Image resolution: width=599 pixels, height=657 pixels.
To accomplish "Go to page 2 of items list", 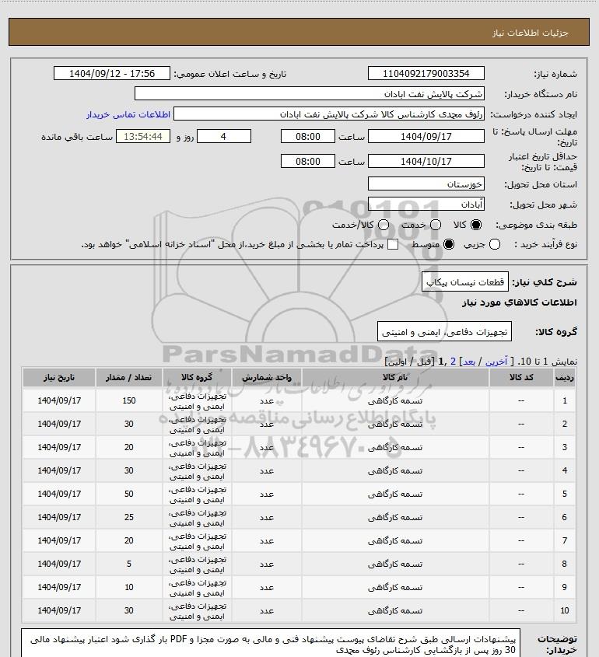I will 453,362.
